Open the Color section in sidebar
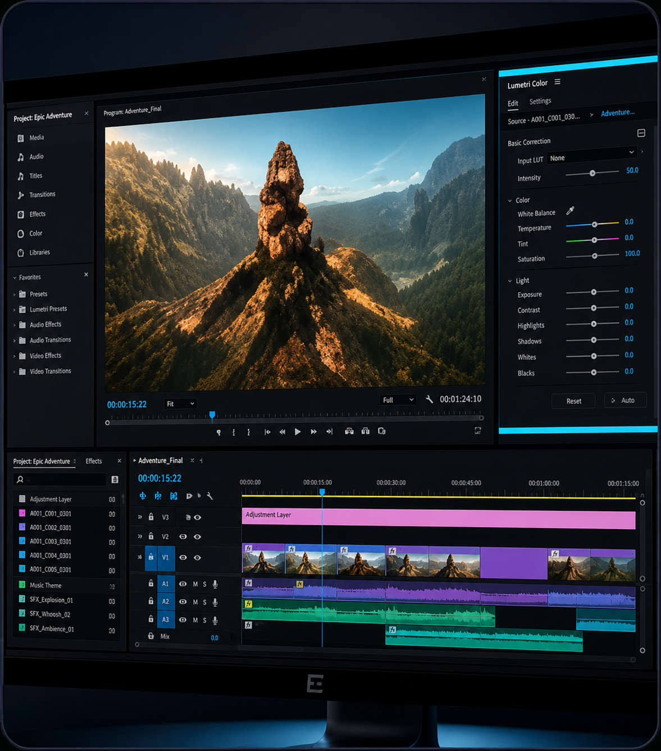Screen dimensions: 661x751 tap(30, 233)
